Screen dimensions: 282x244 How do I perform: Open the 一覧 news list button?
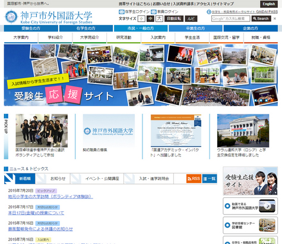pos(210,178)
